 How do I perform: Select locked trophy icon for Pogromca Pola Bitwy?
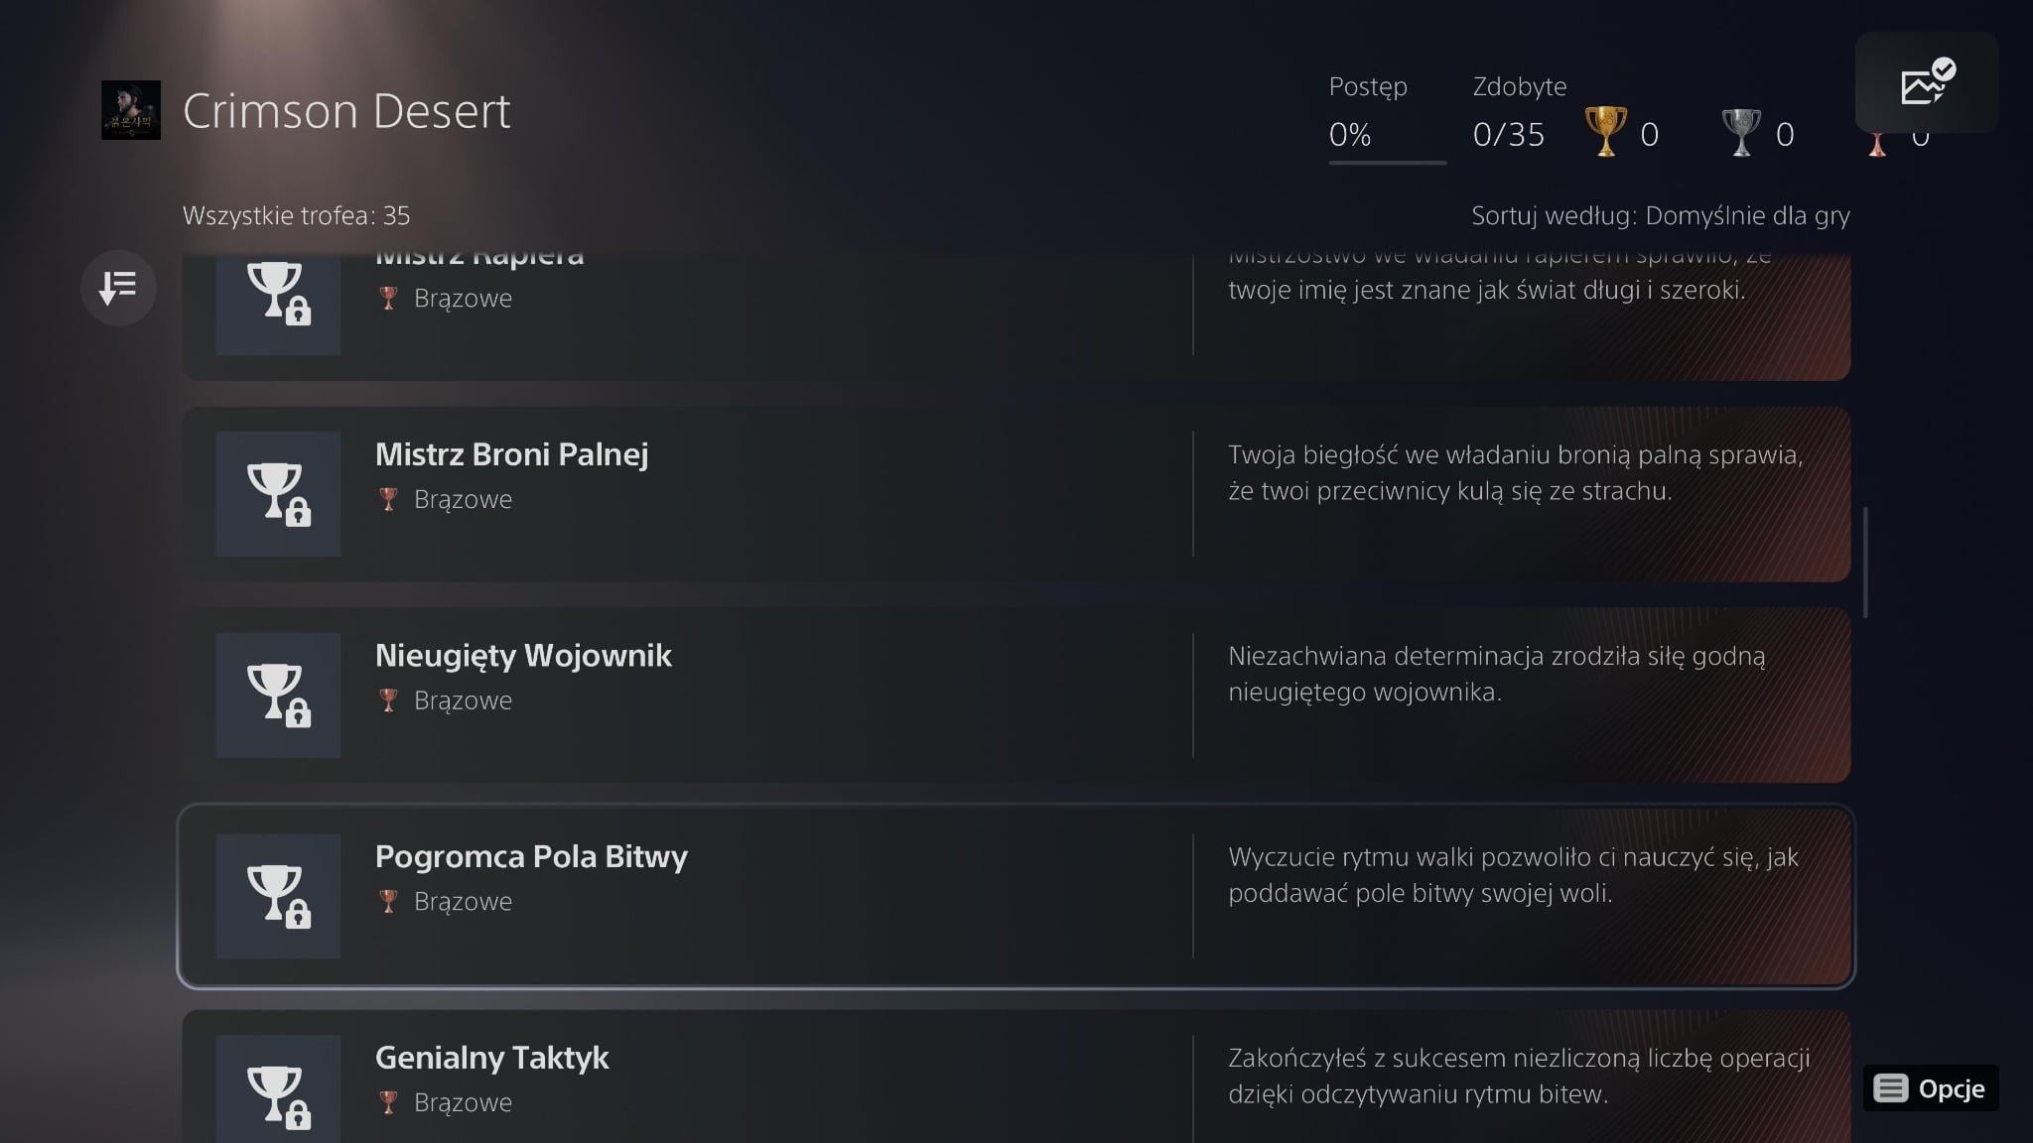(x=278, y=896)
